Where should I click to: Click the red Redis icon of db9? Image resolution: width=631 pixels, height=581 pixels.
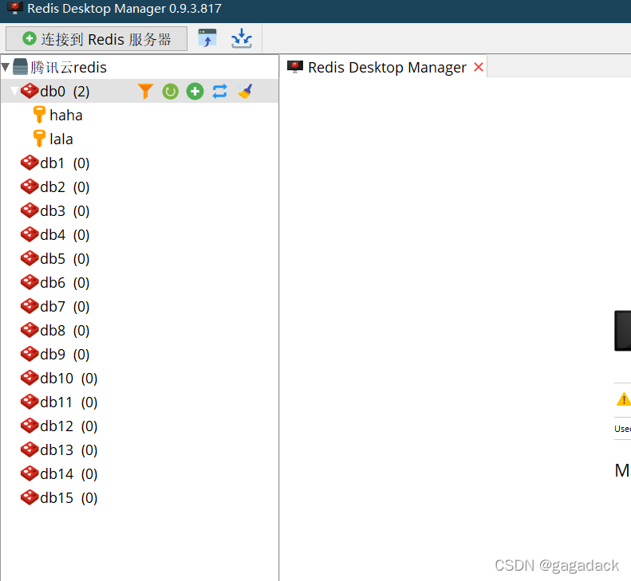(30, 354)
